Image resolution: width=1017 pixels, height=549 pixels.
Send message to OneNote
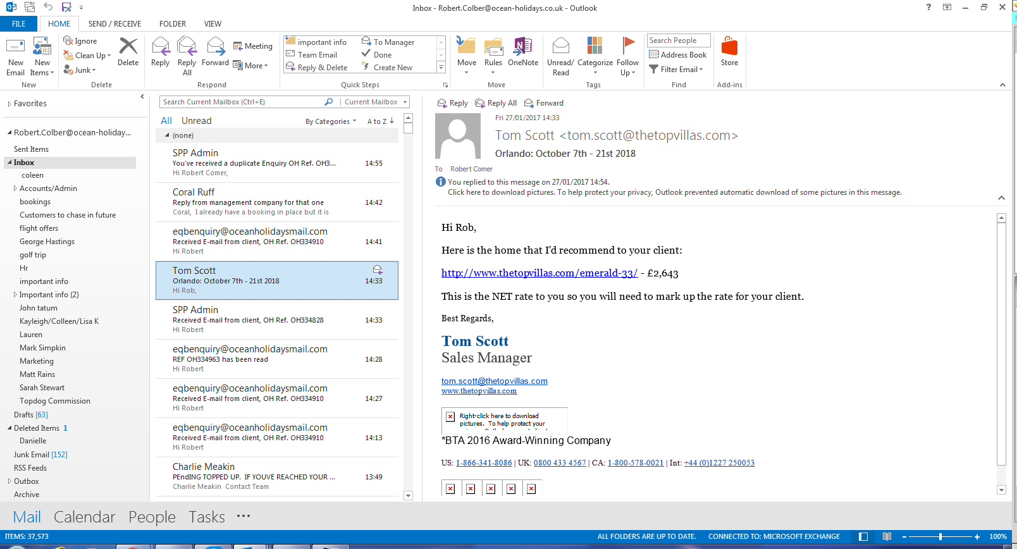(523, 52)
